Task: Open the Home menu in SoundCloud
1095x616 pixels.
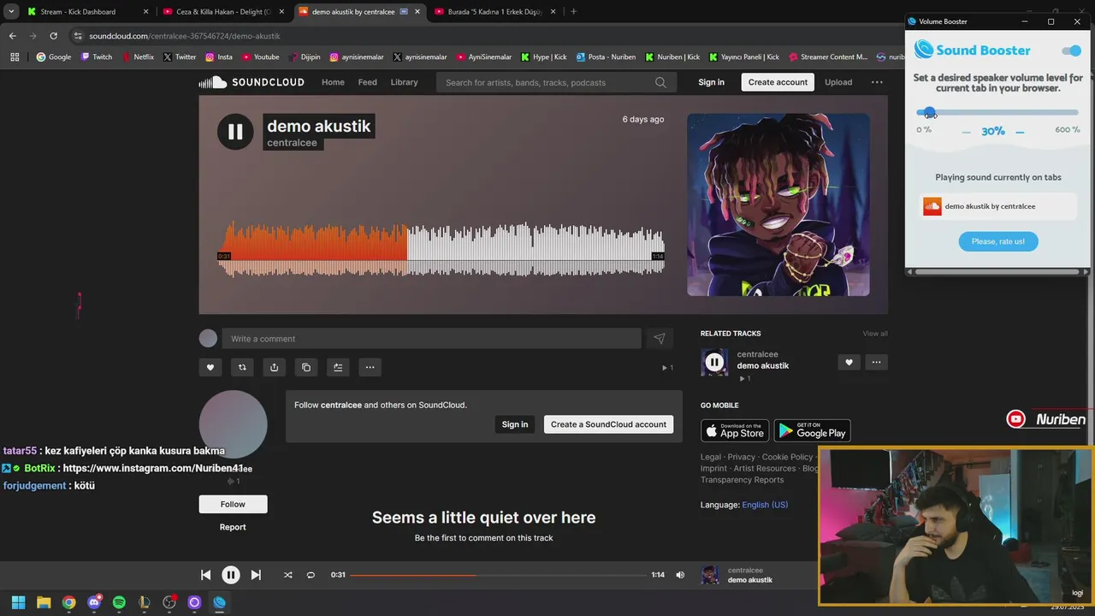Action: (x=333, y=82)
